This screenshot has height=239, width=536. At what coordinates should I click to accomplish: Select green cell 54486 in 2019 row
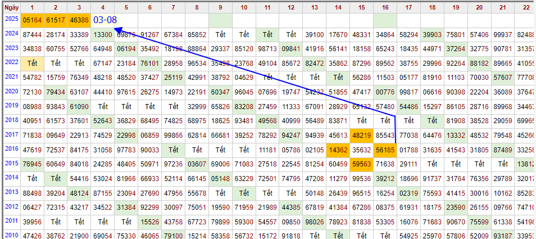pos(408,106)
